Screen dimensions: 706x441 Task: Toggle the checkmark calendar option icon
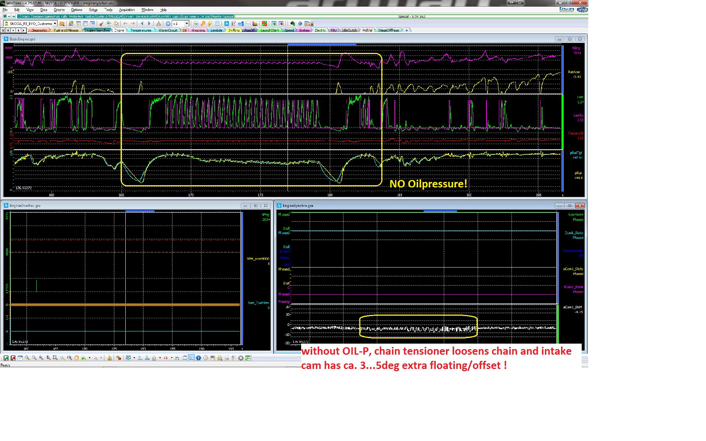click(128, 358)
